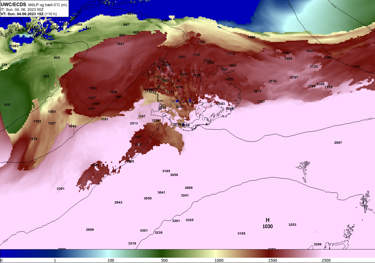Click the H high-pressure marker

click(x=267, y=220)
